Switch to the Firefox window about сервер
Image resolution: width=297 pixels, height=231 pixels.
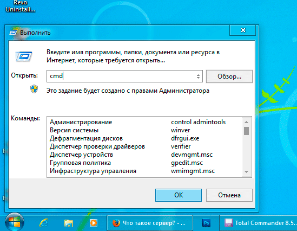click(150, 223)
